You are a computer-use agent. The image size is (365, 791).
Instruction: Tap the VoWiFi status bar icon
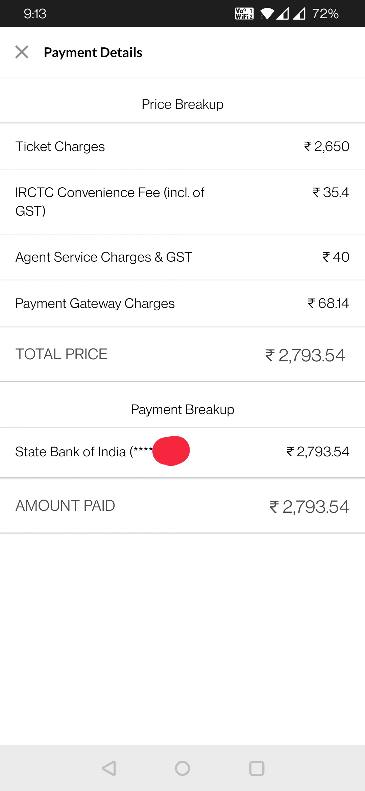point(244,14)
